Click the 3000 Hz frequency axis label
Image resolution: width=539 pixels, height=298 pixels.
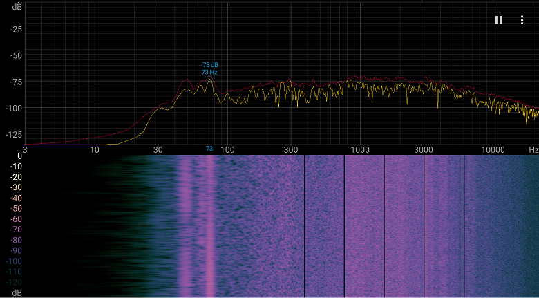tap(424, 149)
